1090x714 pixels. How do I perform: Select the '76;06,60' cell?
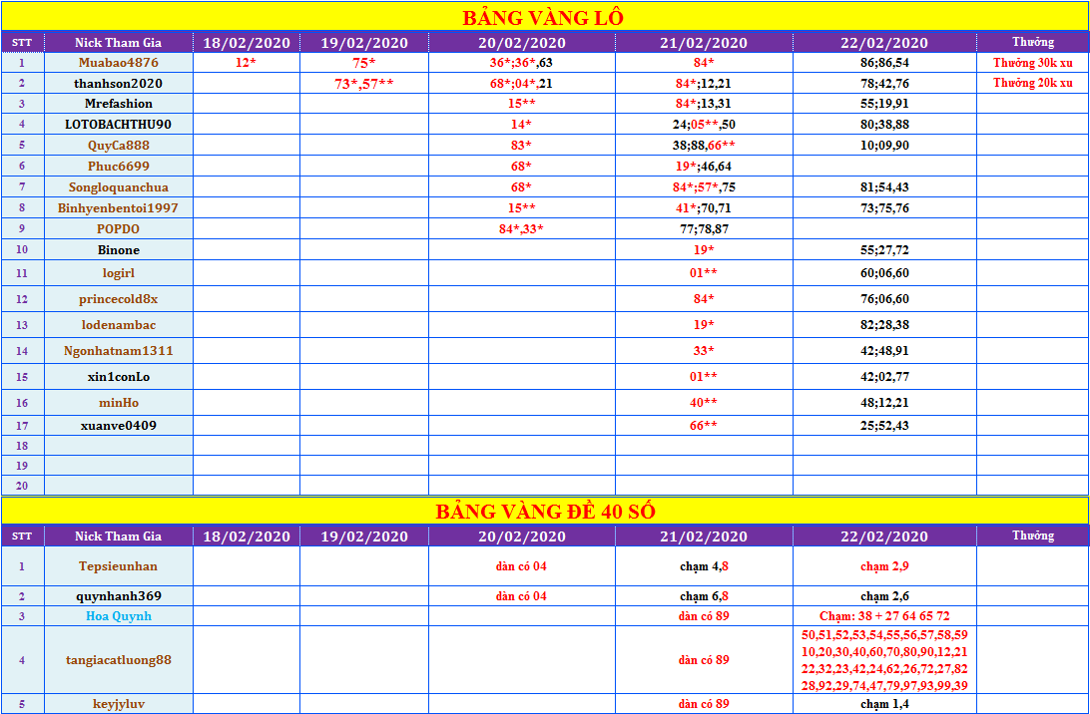click(x=884, y=298)
